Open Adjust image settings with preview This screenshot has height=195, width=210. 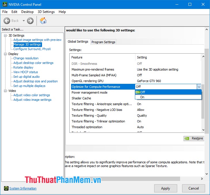[37, 40]
